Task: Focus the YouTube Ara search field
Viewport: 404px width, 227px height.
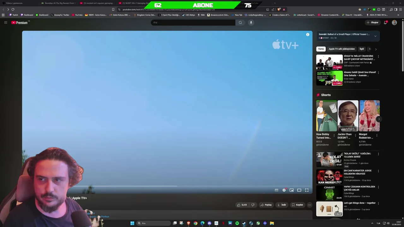Action: [193, 22]
